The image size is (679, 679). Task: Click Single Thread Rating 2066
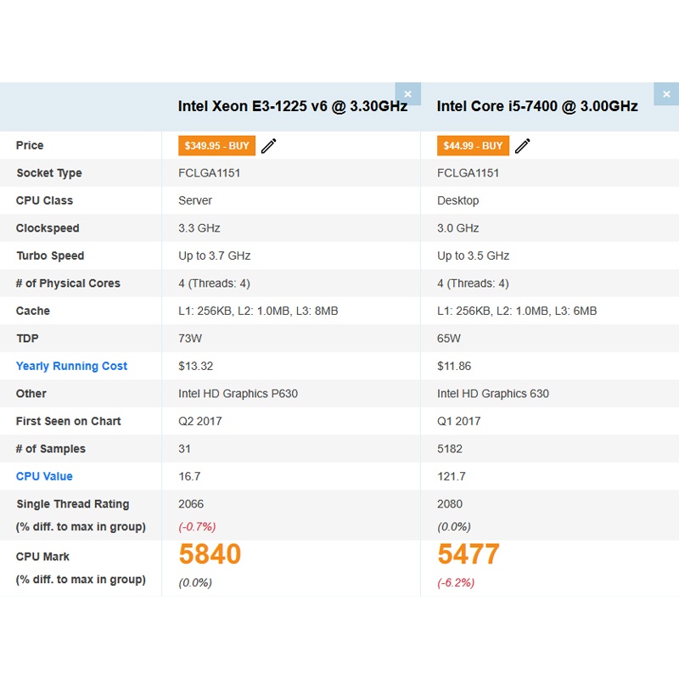(x=191, y=504)
